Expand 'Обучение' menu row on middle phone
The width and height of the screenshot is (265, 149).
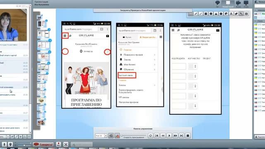click(137, 70)
